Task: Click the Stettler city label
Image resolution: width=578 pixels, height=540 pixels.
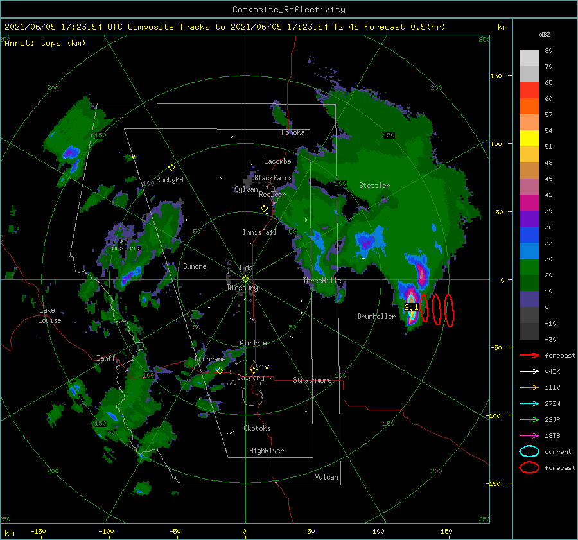Action: pos(374,186)
